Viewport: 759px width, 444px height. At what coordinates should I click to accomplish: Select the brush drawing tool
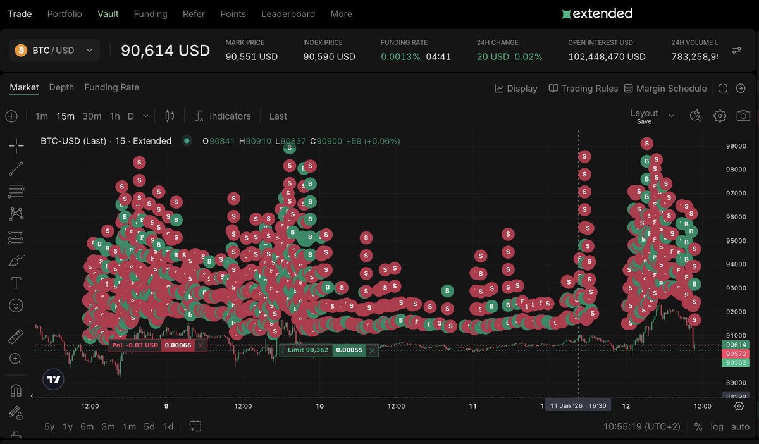(x=16, y=260)
